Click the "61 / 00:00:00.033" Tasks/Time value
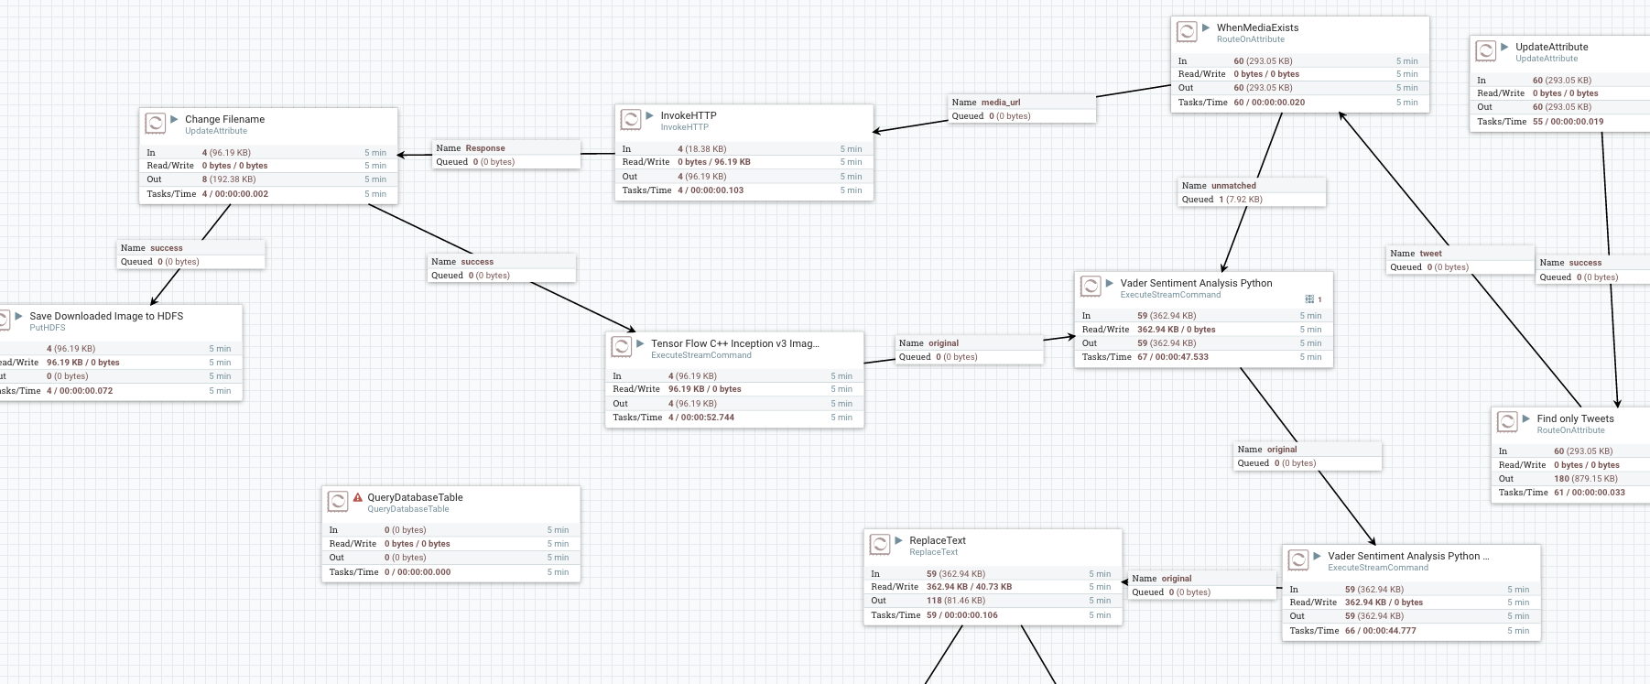 click(x=1590, y=493)
